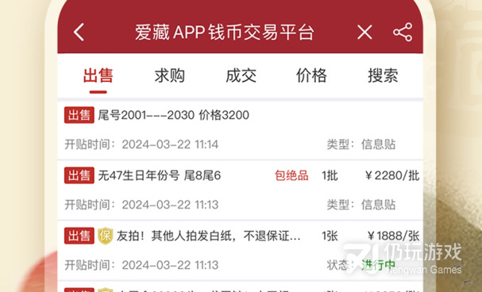482x292 pixels.
Task: Close the page with the X icon
Action: (364, 32)
